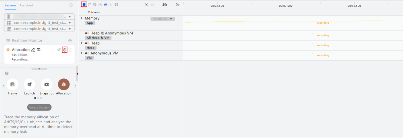Click the Frame template icon
This screenshot has width=403, height=138.
[x=12, y=84]
